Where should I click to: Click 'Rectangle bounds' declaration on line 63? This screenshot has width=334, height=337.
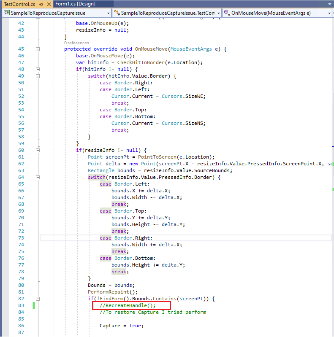click(x=111, y=170)
